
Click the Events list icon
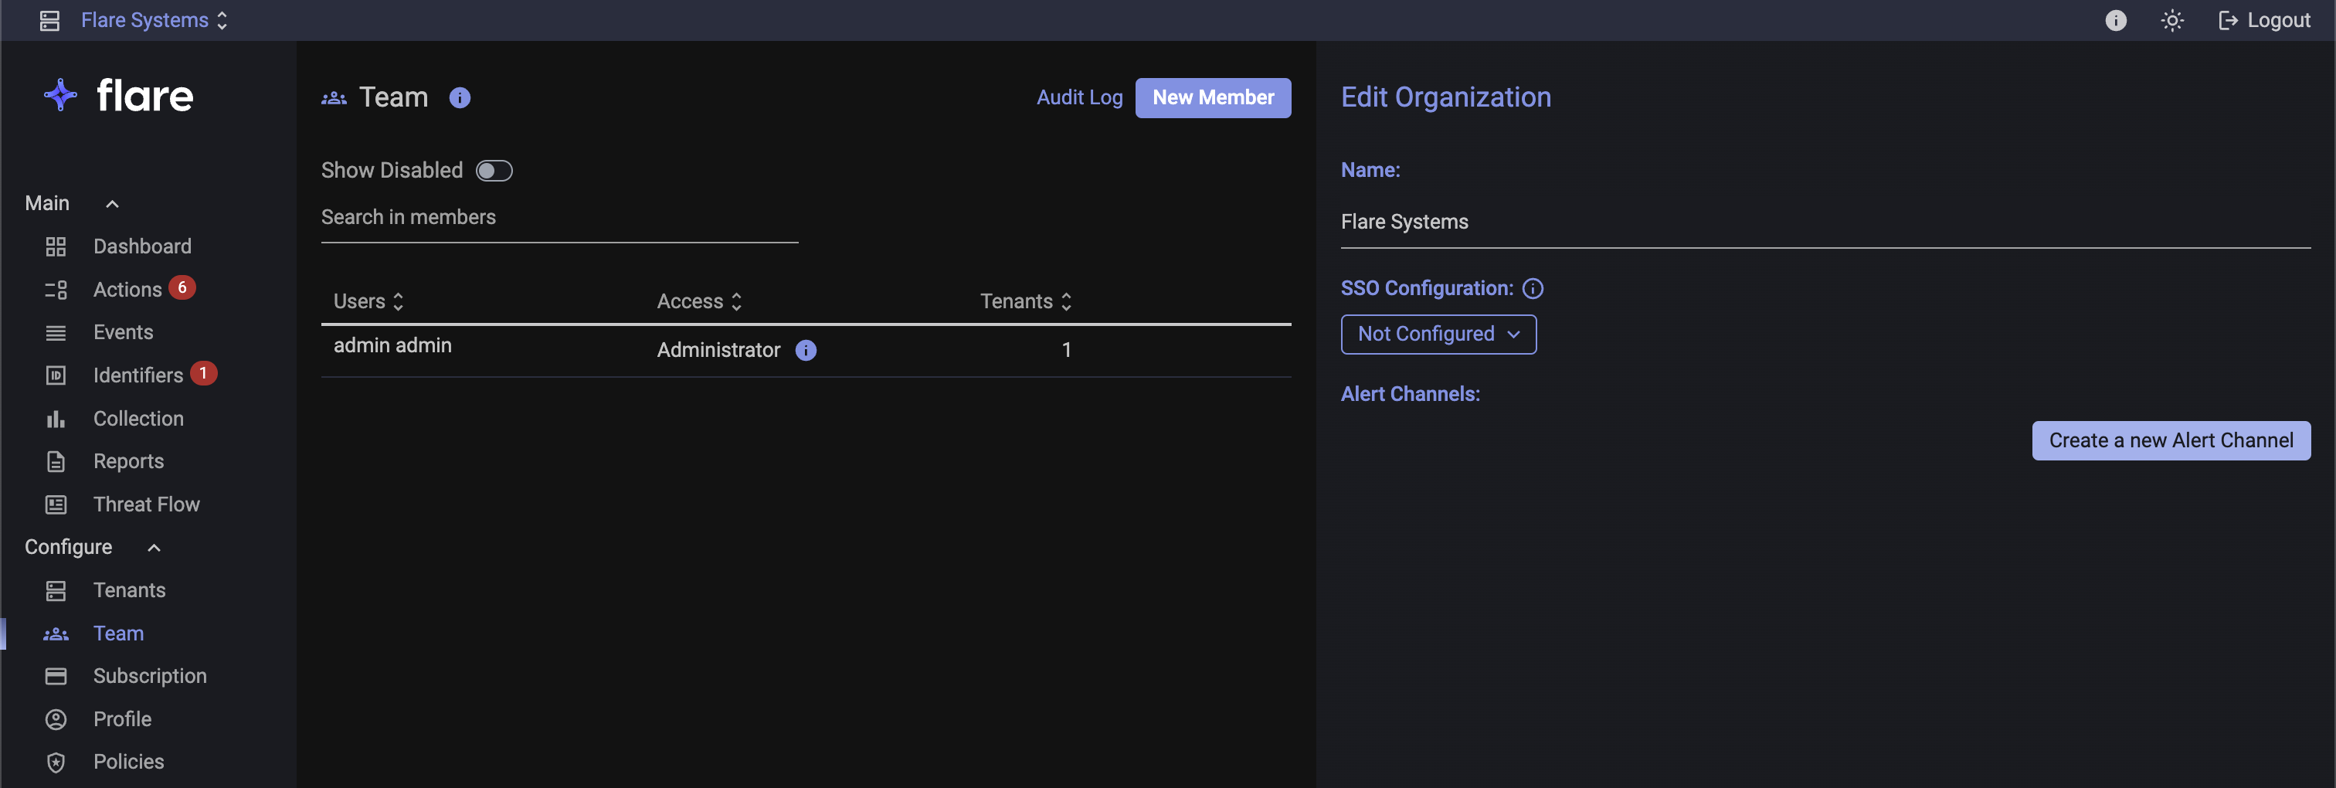56,332
